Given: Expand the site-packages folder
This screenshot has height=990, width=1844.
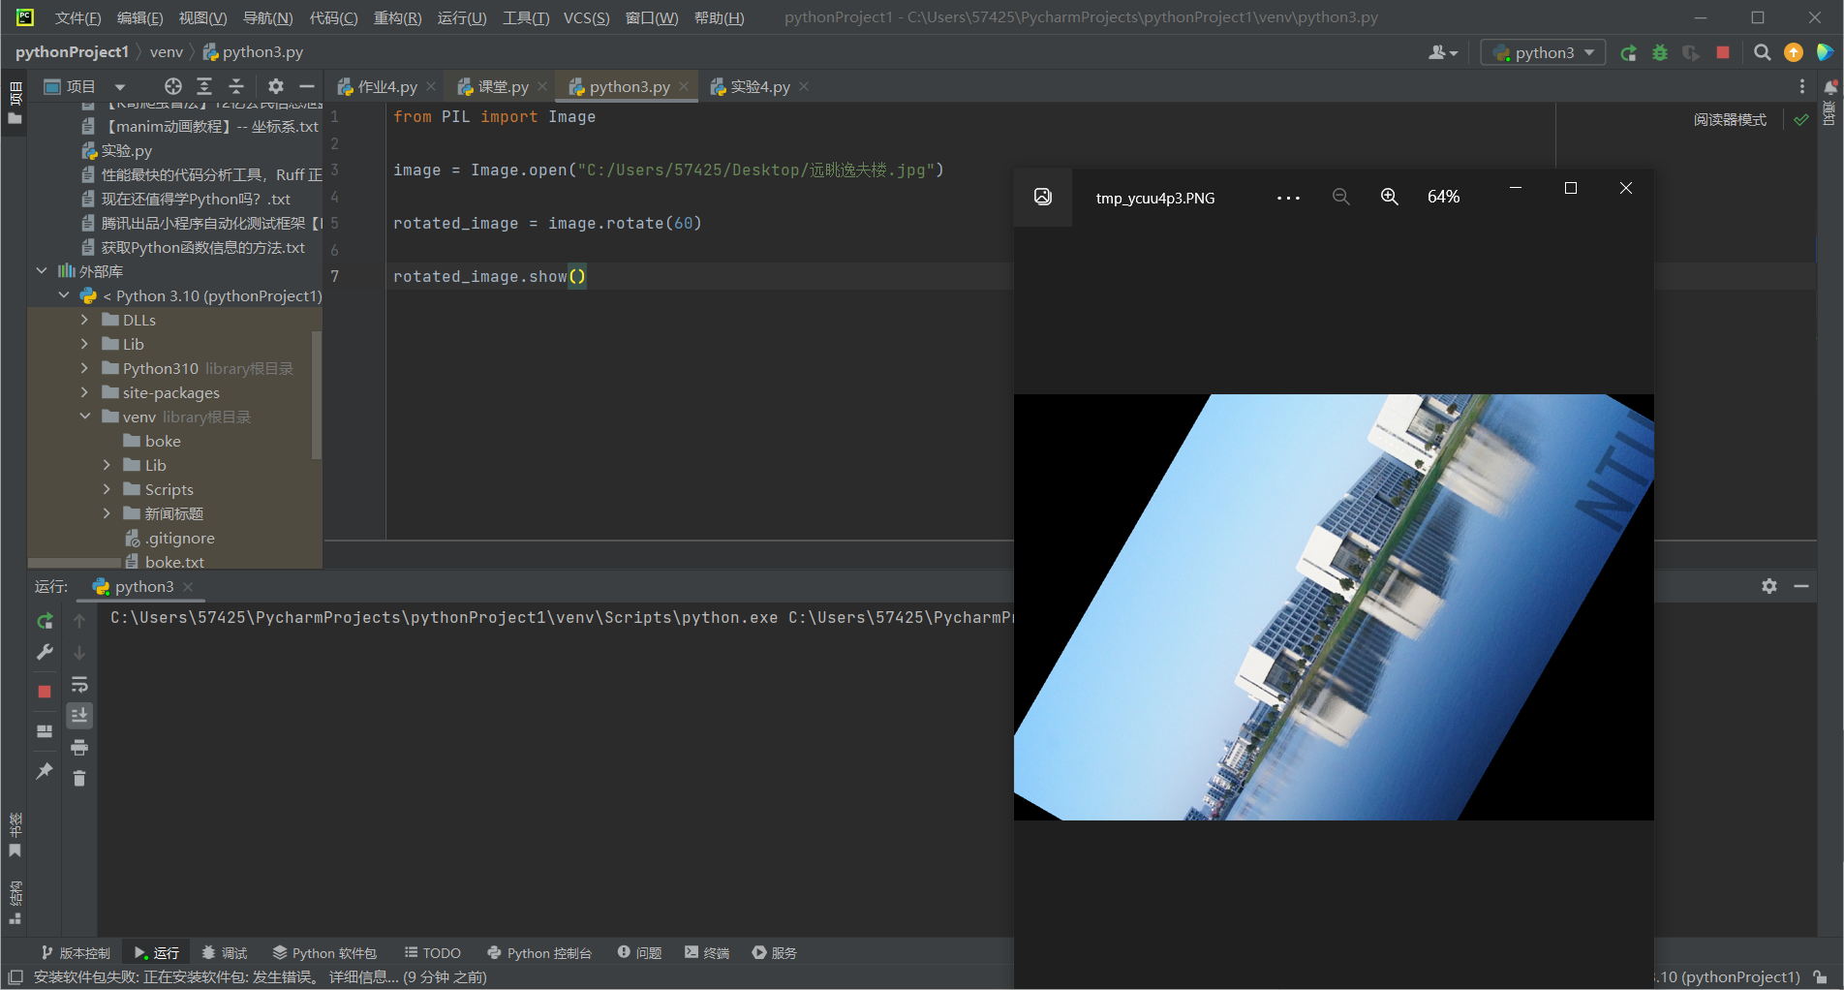Looking at the screenshot, I should 84,392.
